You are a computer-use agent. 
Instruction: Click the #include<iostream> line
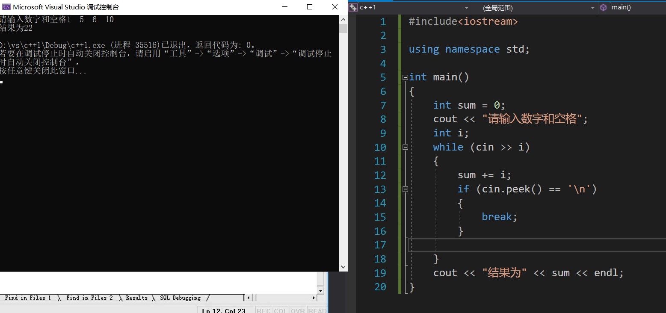[463, 21]
